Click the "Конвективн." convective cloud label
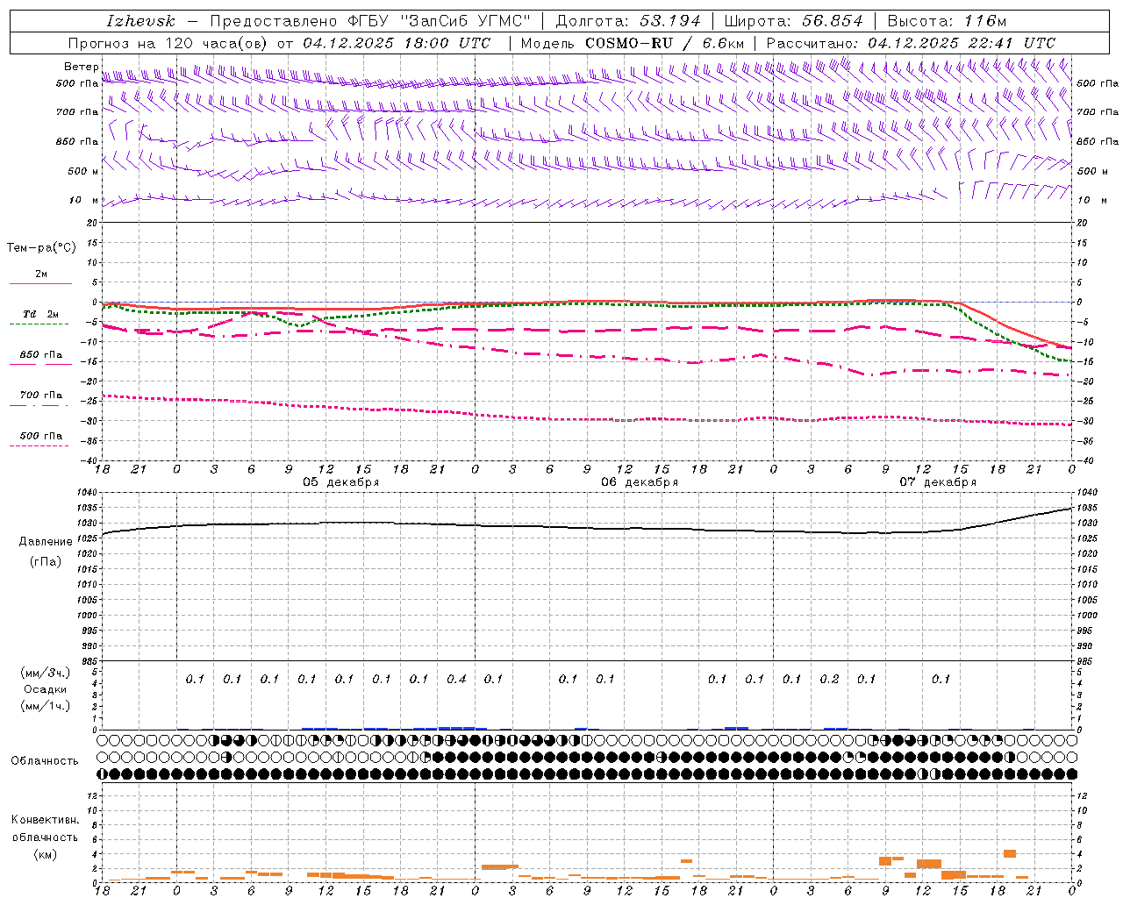 46,820
